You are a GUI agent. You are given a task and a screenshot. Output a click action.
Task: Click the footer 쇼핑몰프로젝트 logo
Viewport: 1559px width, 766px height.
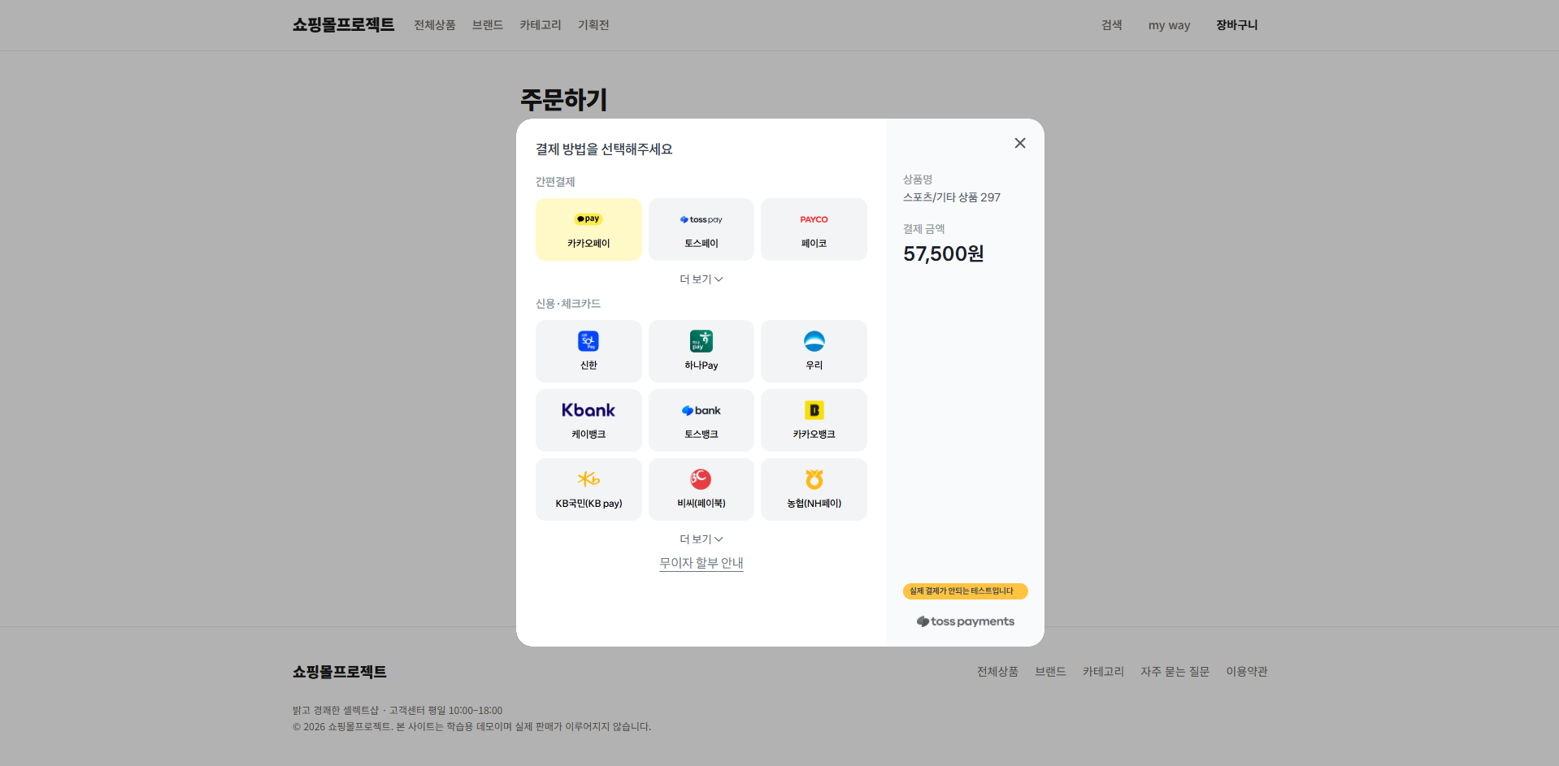[x=340, y=672]
